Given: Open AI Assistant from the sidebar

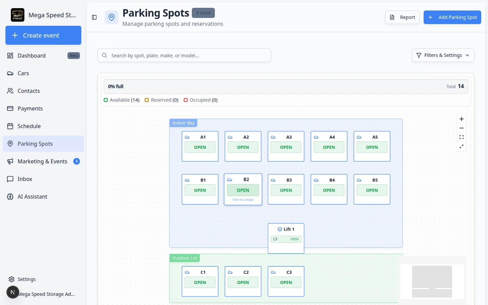Looking at the screenshot, I should click(43, 197).
